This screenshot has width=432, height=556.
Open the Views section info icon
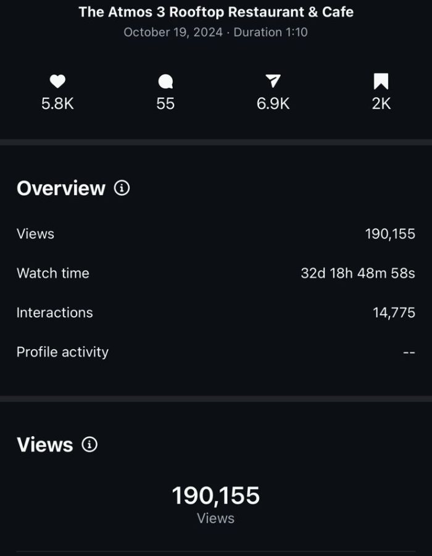[89, 444]
